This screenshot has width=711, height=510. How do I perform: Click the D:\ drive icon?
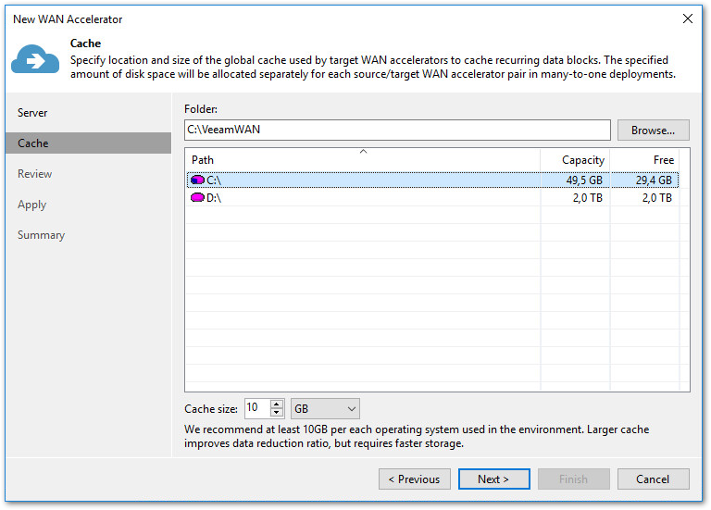(x=197, y=198)
